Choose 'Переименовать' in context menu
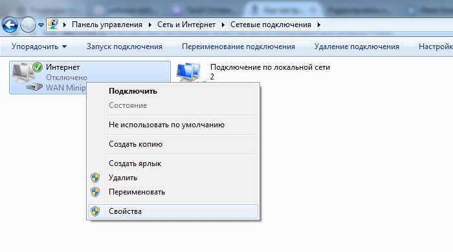The width and height of the screenshot is (453, 252). [173, 192]
